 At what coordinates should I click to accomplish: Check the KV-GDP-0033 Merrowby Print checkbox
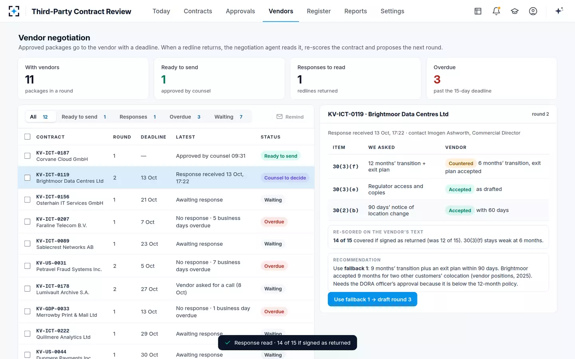28,312
